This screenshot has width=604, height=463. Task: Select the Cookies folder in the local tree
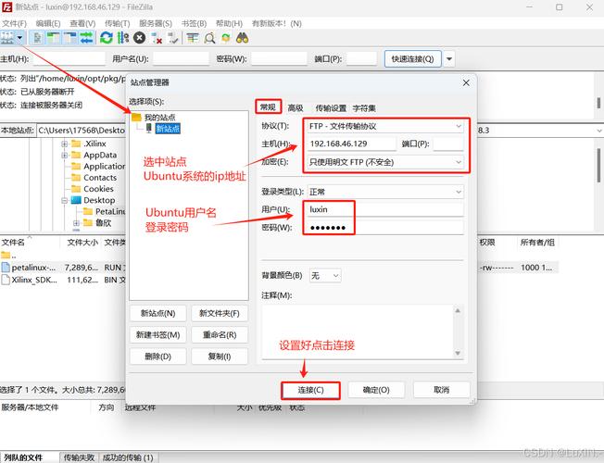point(98,189)
